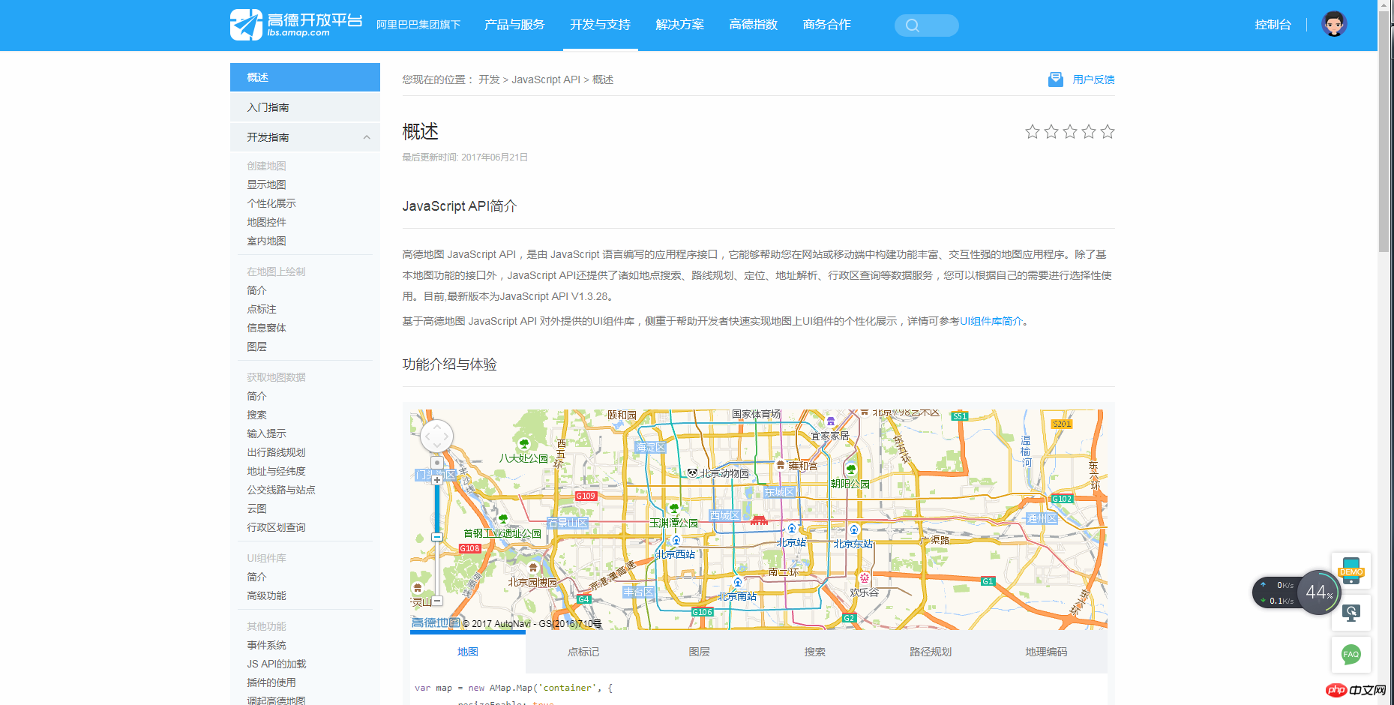Open 信息窗体 sidebar link
The width and height of the screenshot is (1394, 705).
pos(267,328)
